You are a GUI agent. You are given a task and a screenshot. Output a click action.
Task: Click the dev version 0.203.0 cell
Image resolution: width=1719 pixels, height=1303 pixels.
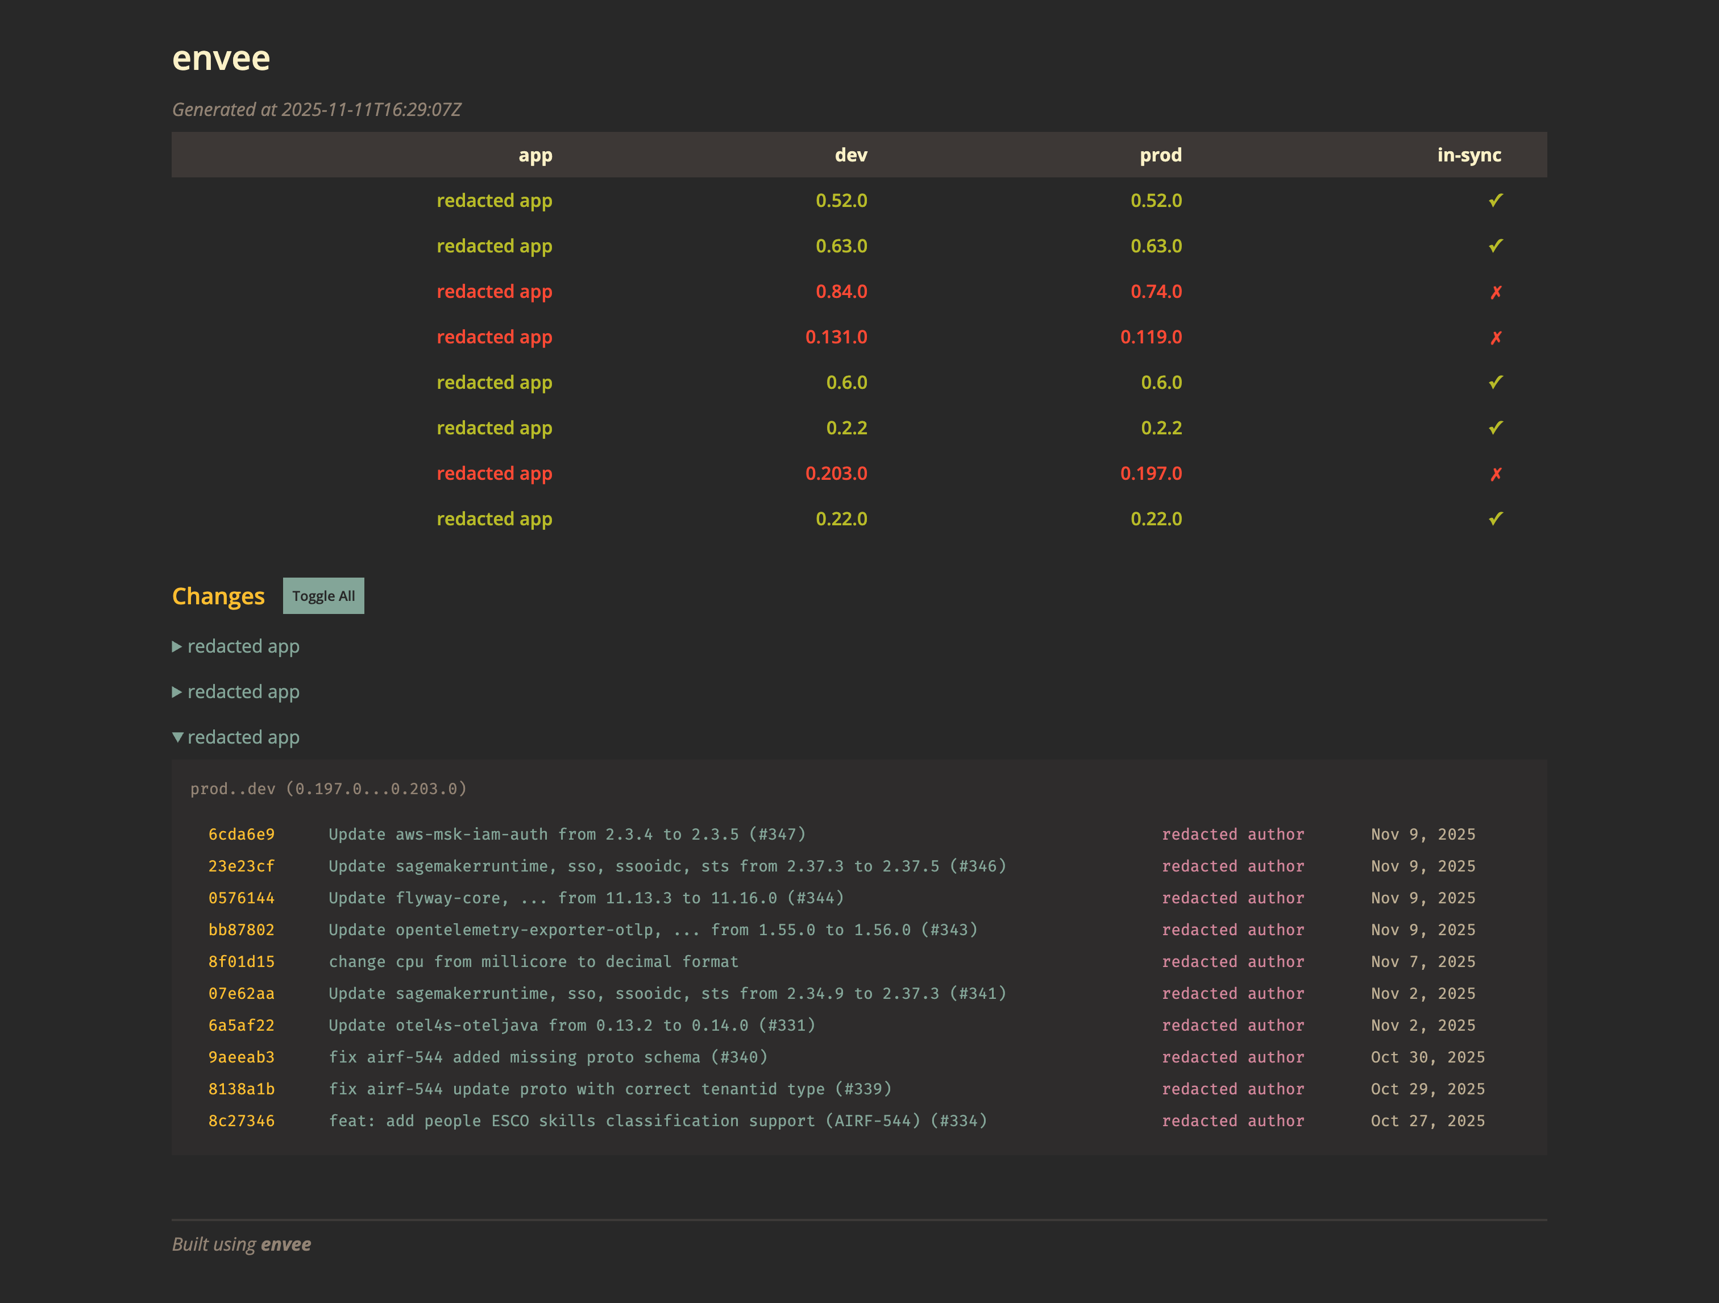point(836,473)
